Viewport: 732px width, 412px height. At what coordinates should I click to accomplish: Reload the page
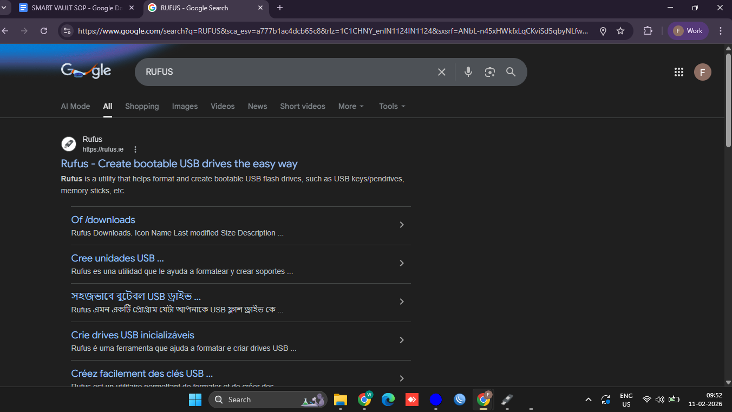[44, 31]
